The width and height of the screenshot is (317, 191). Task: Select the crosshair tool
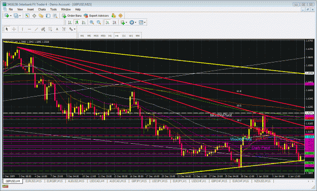14,29
